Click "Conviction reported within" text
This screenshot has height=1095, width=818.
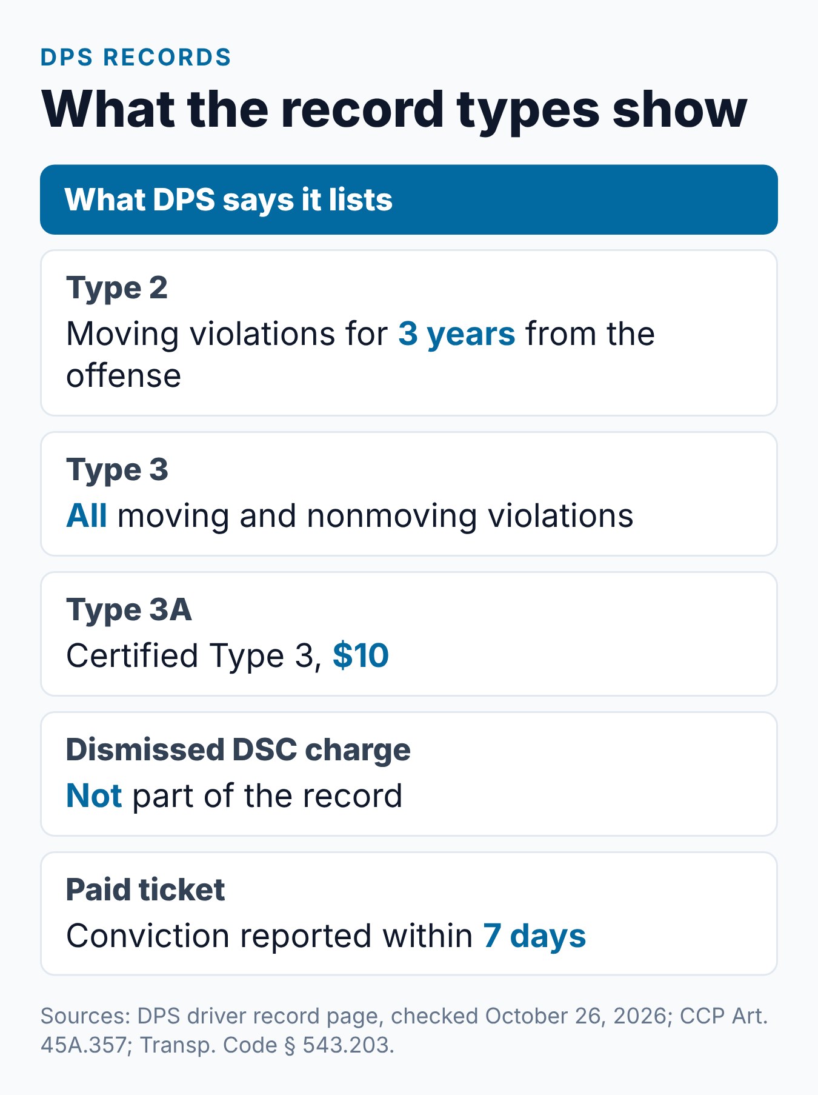270,936
